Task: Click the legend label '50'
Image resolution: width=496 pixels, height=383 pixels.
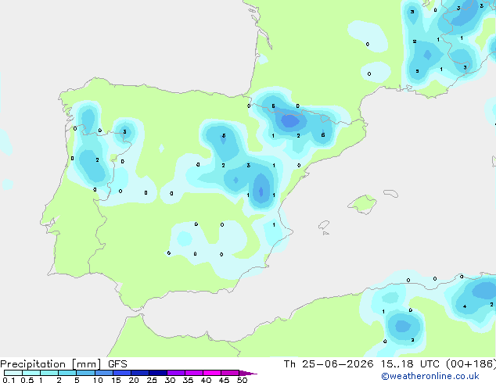Action: tap(242, 380)
